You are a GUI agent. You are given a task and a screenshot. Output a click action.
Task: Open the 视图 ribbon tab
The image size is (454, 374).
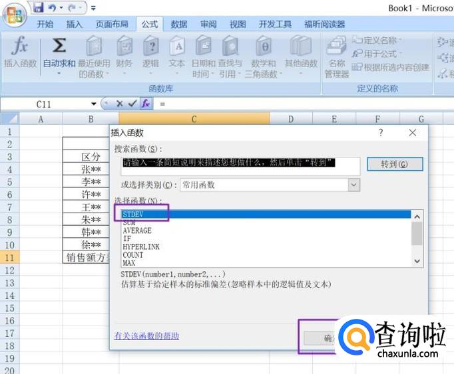pos(238,24)
